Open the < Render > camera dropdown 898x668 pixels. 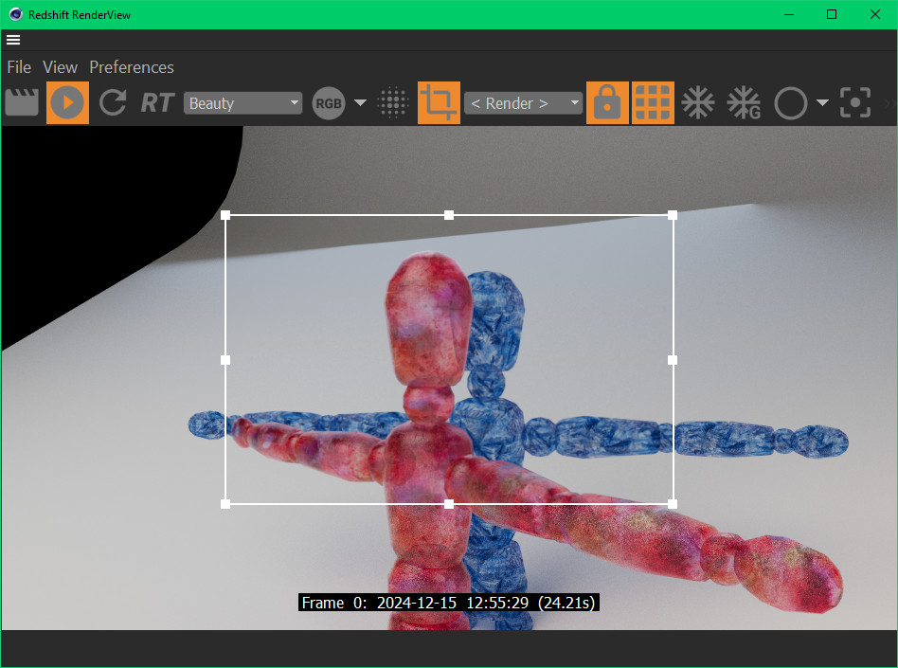(x=523, y=103)
